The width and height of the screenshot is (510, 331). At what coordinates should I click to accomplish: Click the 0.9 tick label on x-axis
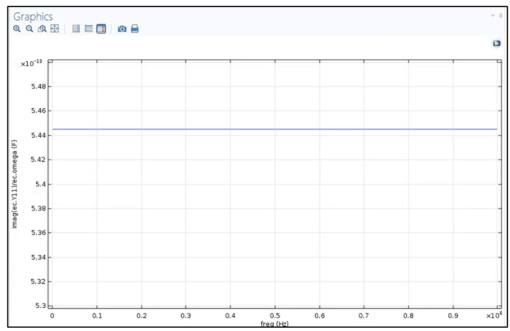tap(453, 316)
